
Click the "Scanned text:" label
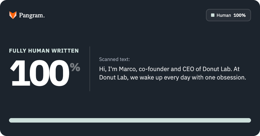point(115,59)
